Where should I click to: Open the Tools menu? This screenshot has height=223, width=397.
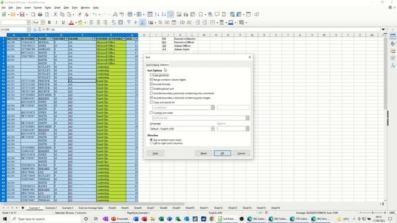point(74,8)
